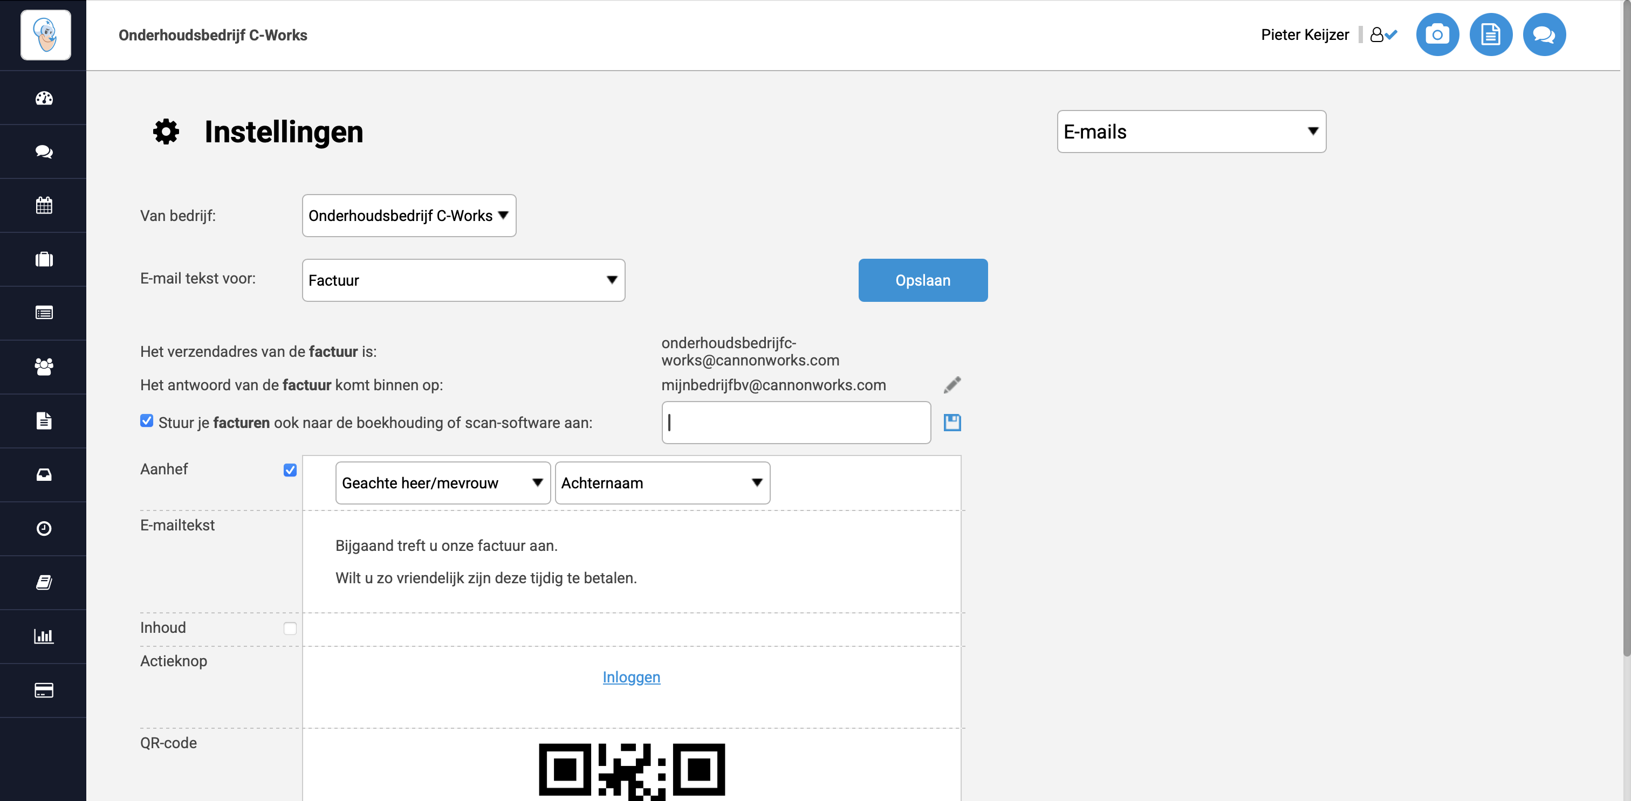This screenshot has height=801, width=1631.
Task: Open the calendar icon in sidebar
Action: pos(44,205)
